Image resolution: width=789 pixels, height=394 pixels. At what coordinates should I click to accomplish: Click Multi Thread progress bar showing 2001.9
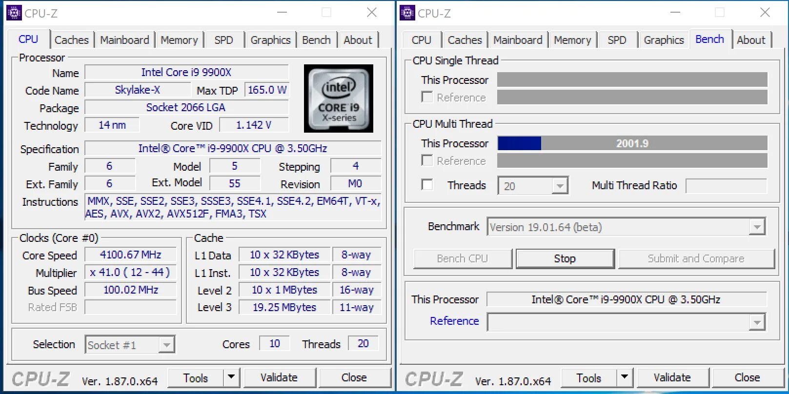(632, 143)
